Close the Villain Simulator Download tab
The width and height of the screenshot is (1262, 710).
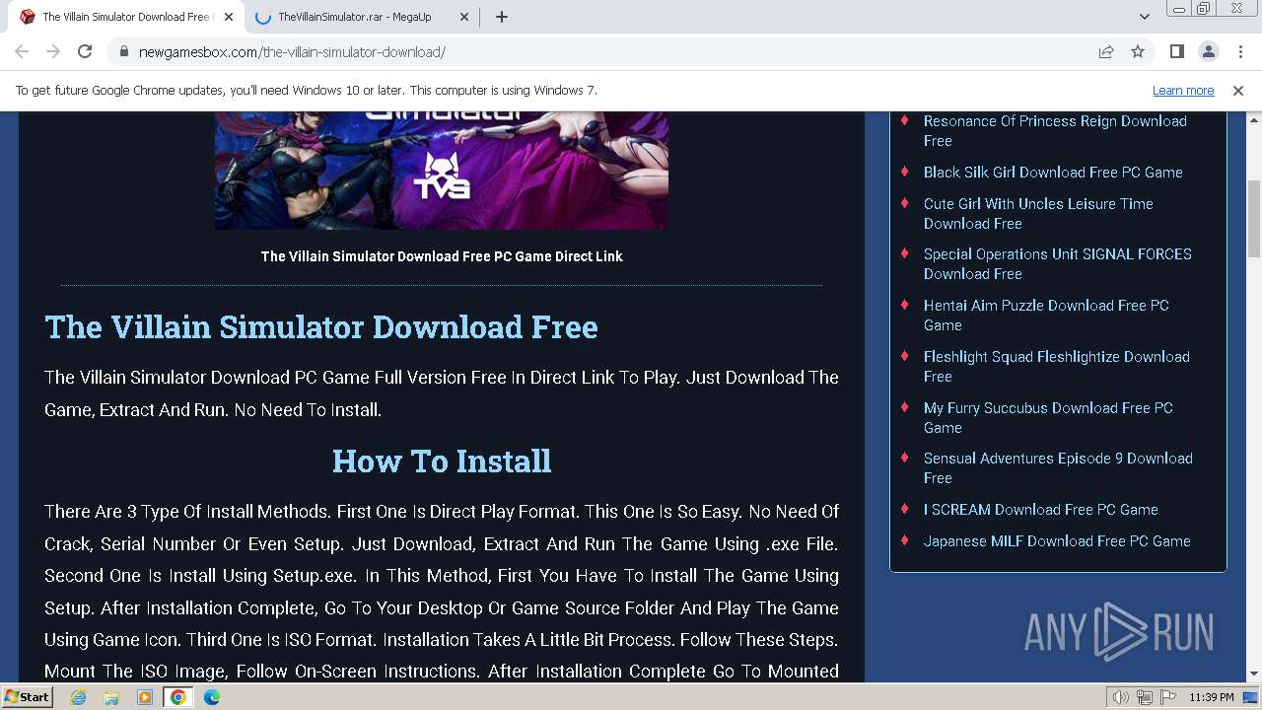(228, 17)
